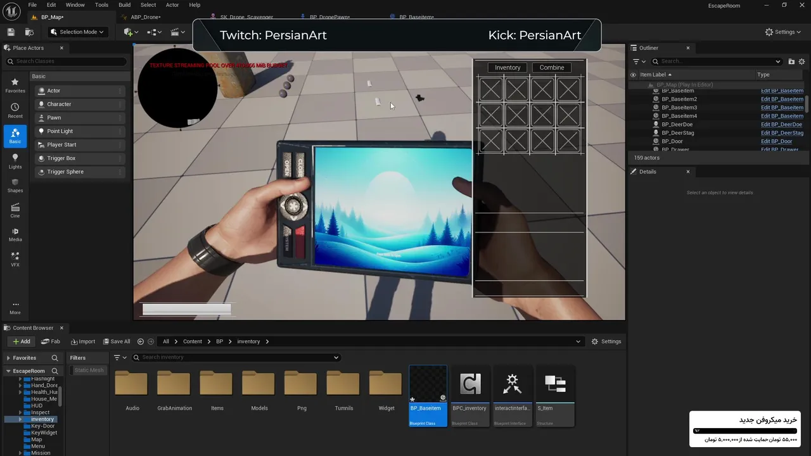The image size is (811, 456).
Task: Navigate back in Content Browser history
Action: (x=141, y=341)
